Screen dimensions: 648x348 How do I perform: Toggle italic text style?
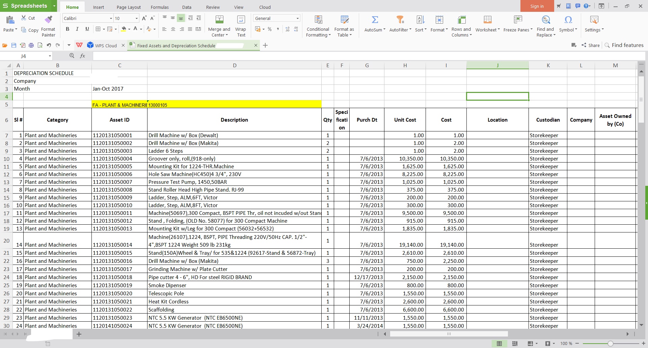coord(77,29)
